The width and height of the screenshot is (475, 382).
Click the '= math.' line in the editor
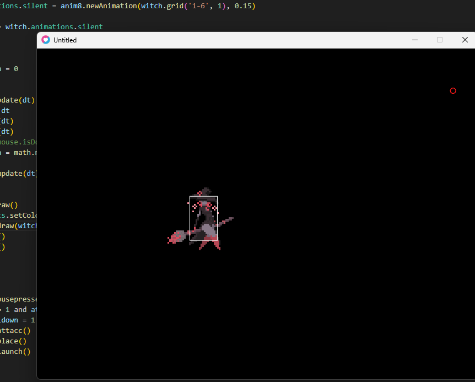tap(19, 152)
